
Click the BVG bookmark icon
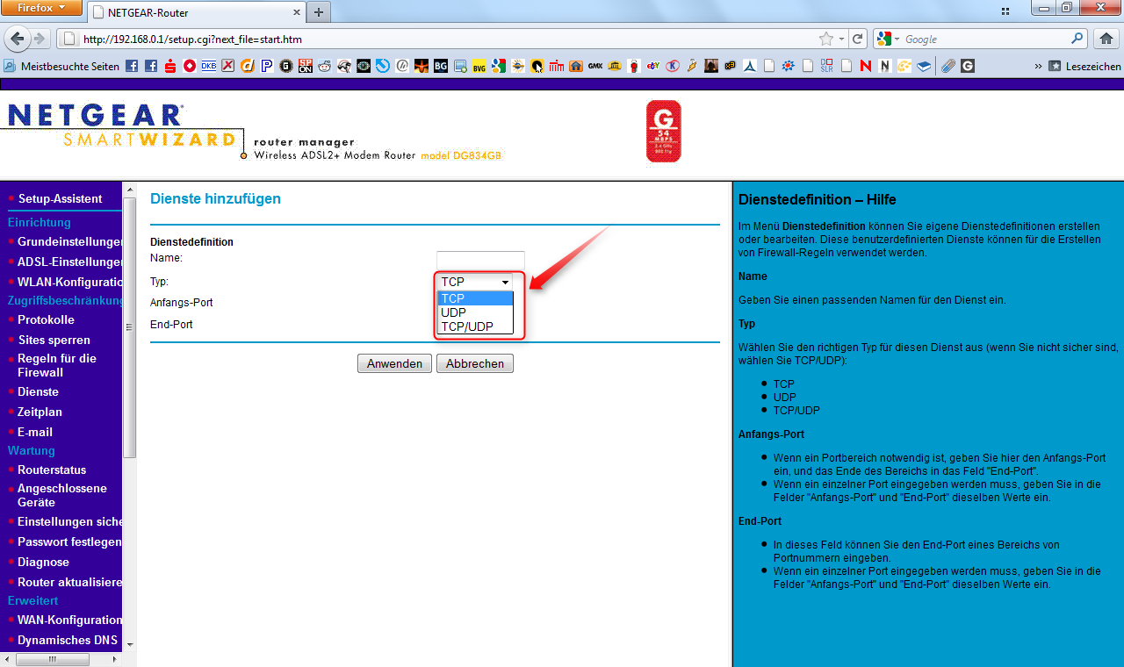click(478, 66)
